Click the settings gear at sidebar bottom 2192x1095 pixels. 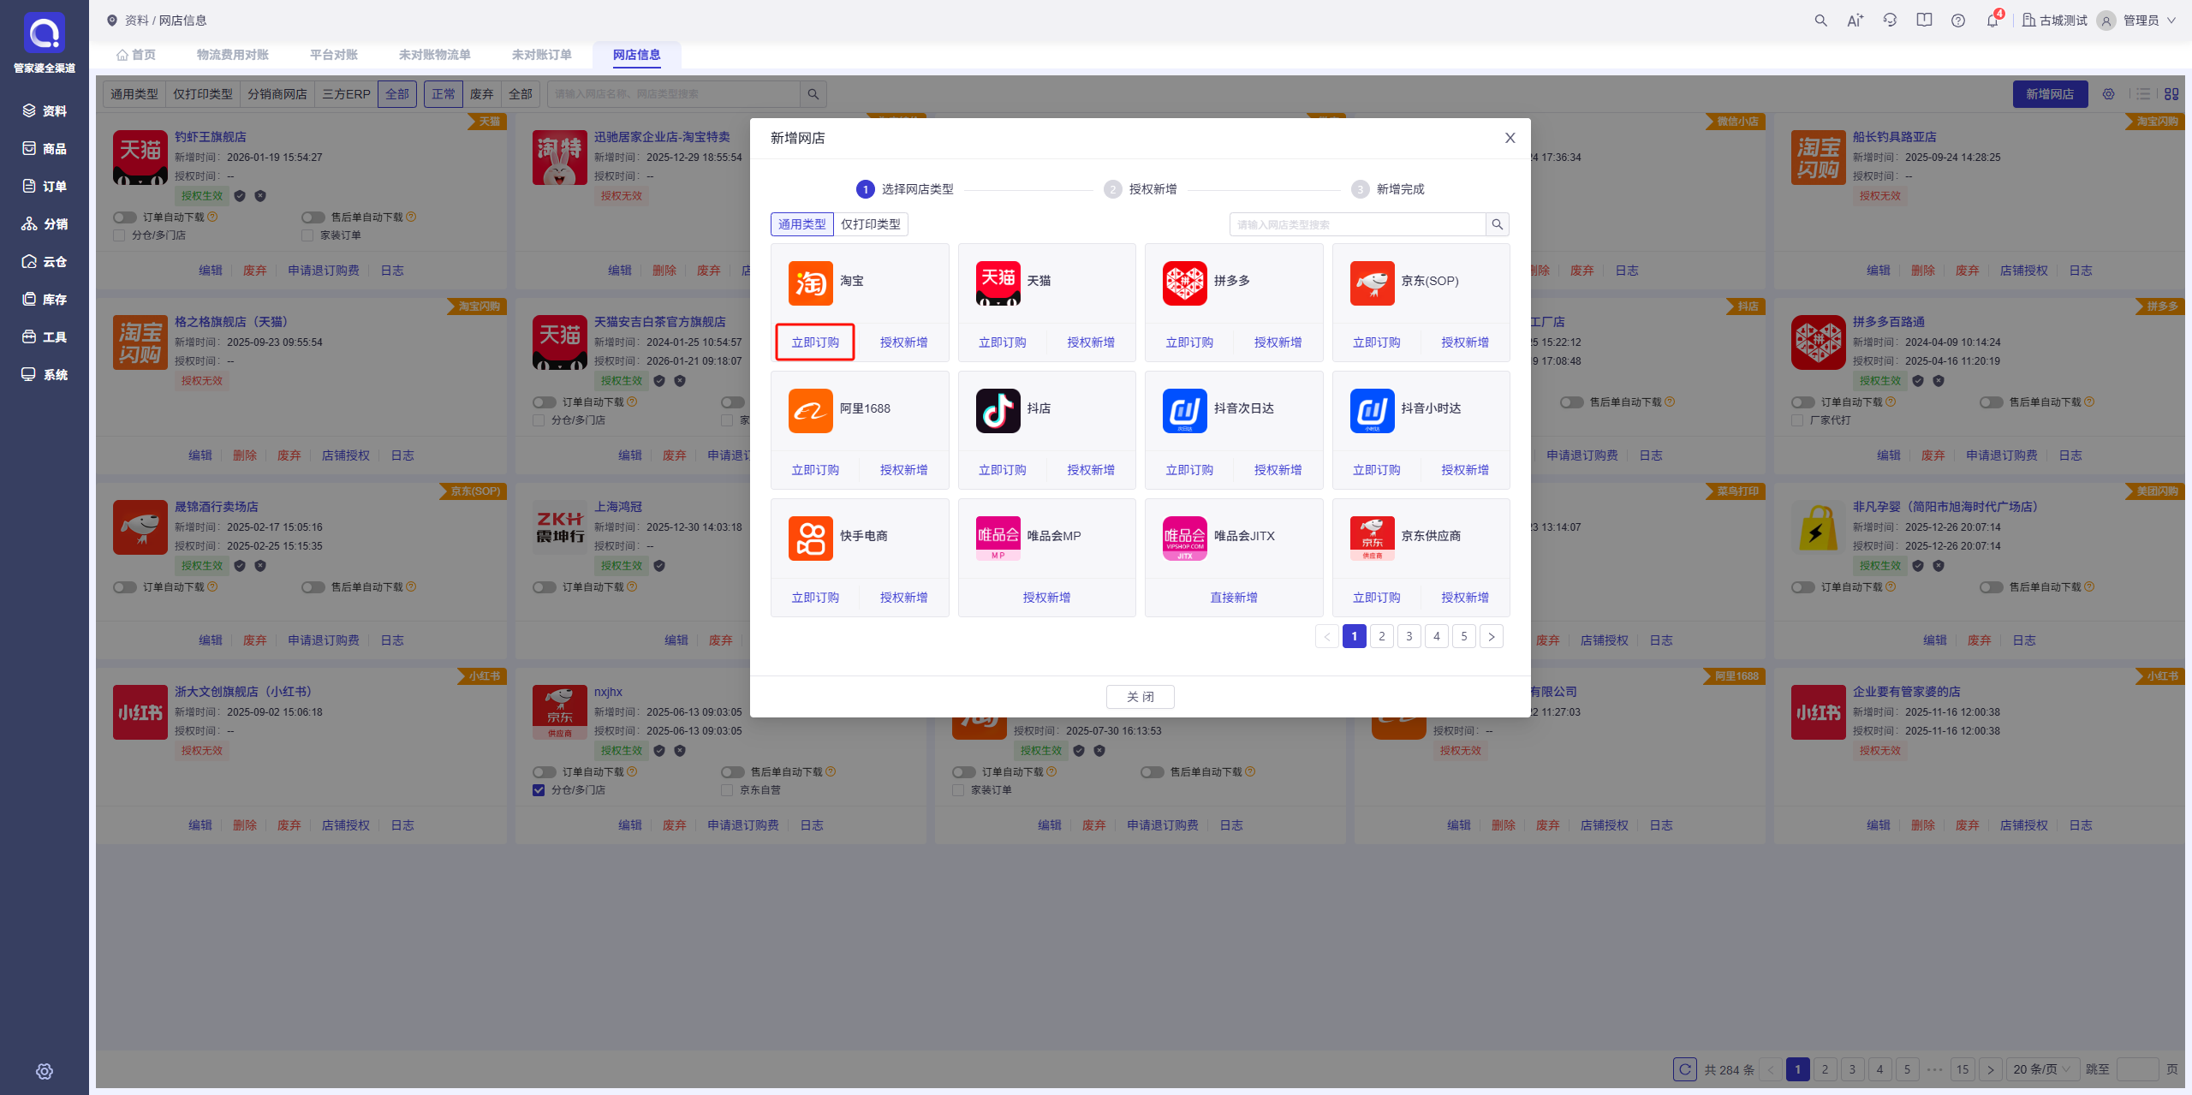(45, 1071)
